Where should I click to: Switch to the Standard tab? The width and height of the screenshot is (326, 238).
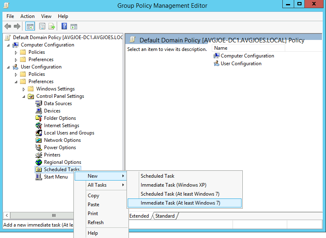(165, 216)
